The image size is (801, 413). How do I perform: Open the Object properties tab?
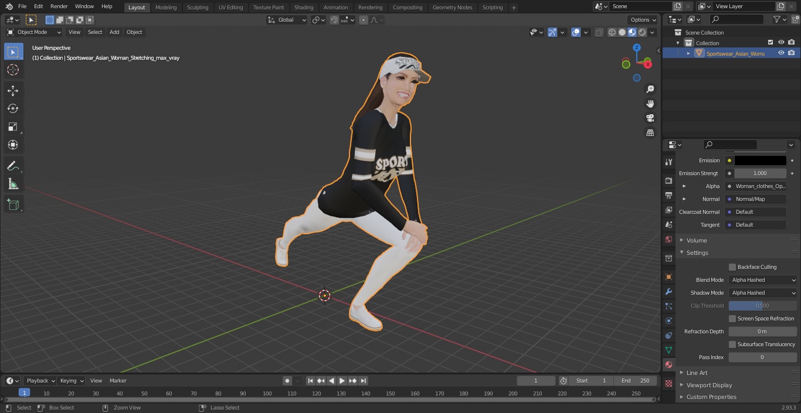[668, 277]
